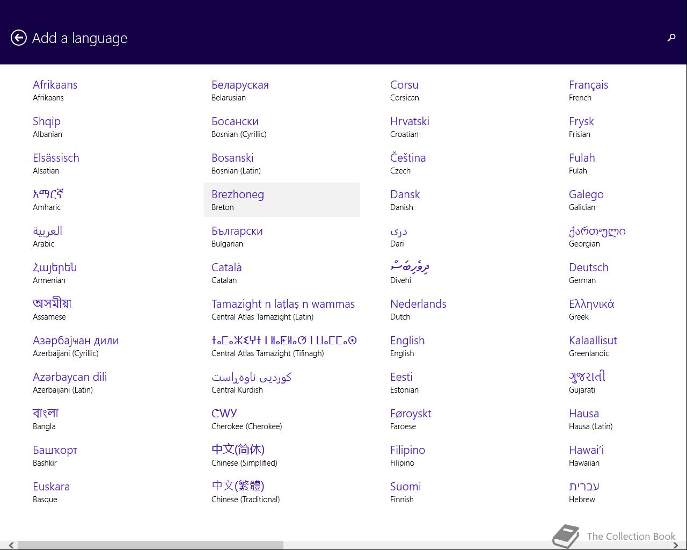687x550 pixels.
Task: Select Central Atlas Tamazight (Tifinagh)
Action: (282, 346)
